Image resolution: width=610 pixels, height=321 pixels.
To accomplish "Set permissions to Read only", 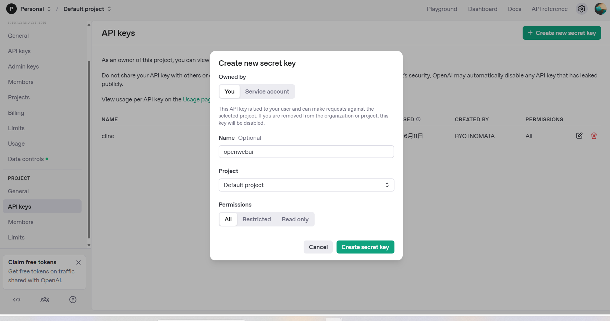I will (295, 219).
